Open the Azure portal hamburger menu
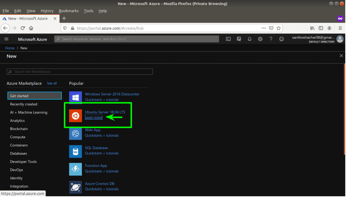Image resolution: width=346 pixels, height=197 pixels. 6,39
